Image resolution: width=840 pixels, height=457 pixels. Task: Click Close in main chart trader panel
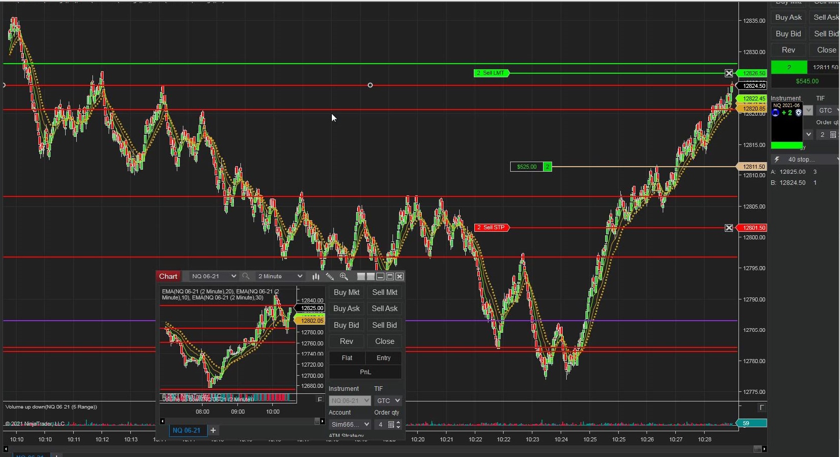[x=824, y=50]
